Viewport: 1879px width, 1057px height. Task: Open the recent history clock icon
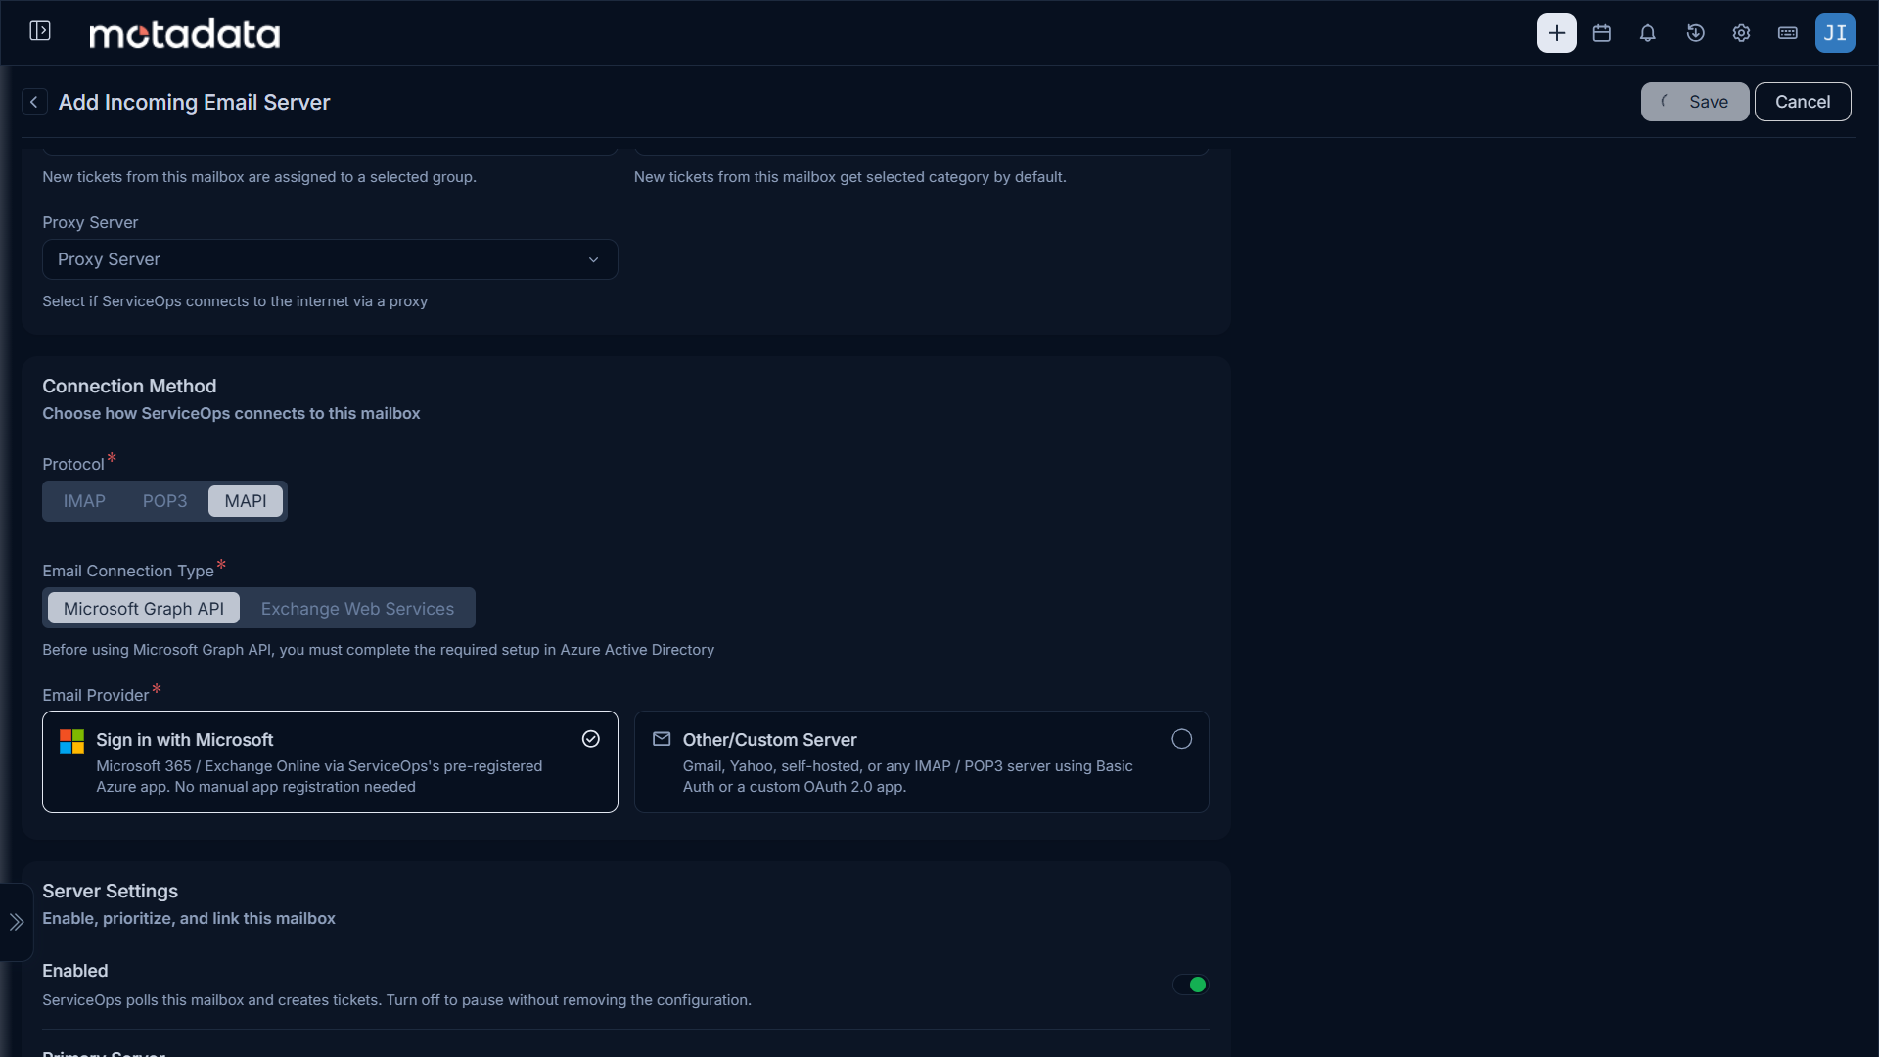pyautogui.click(x=1695, y=33)
